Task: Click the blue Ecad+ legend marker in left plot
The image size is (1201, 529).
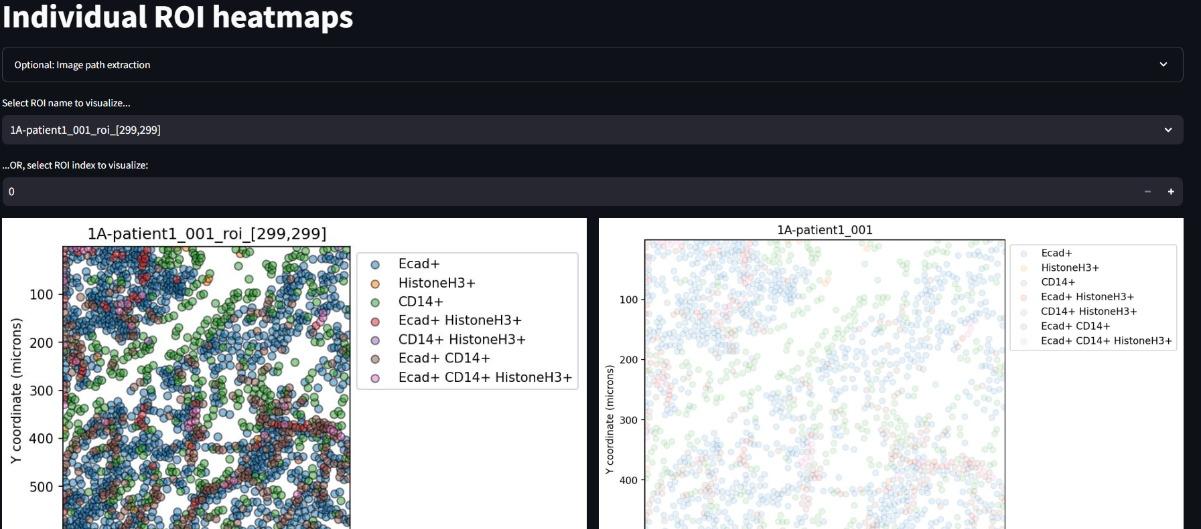Action: click(375, 265)
